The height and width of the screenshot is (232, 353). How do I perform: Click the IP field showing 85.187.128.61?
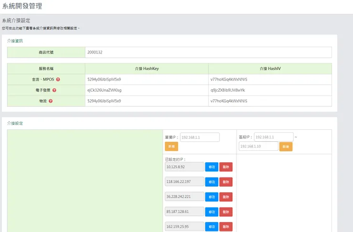pyautogui.click(x=185, y=211)
